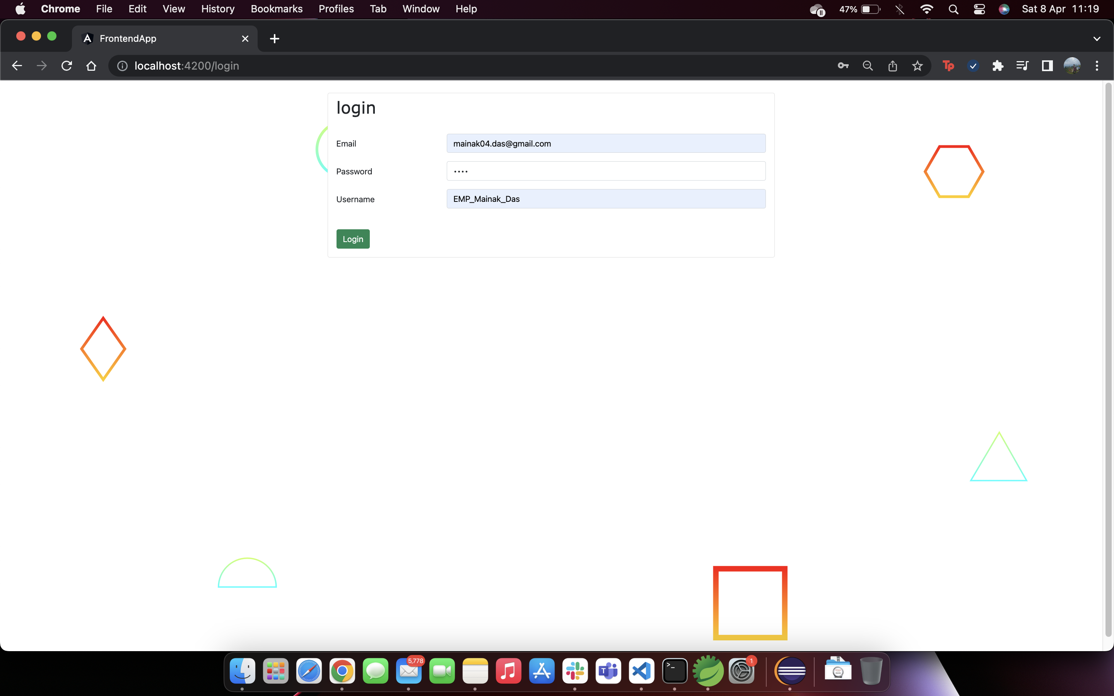Open Chrome three-dot menu

1097,66
